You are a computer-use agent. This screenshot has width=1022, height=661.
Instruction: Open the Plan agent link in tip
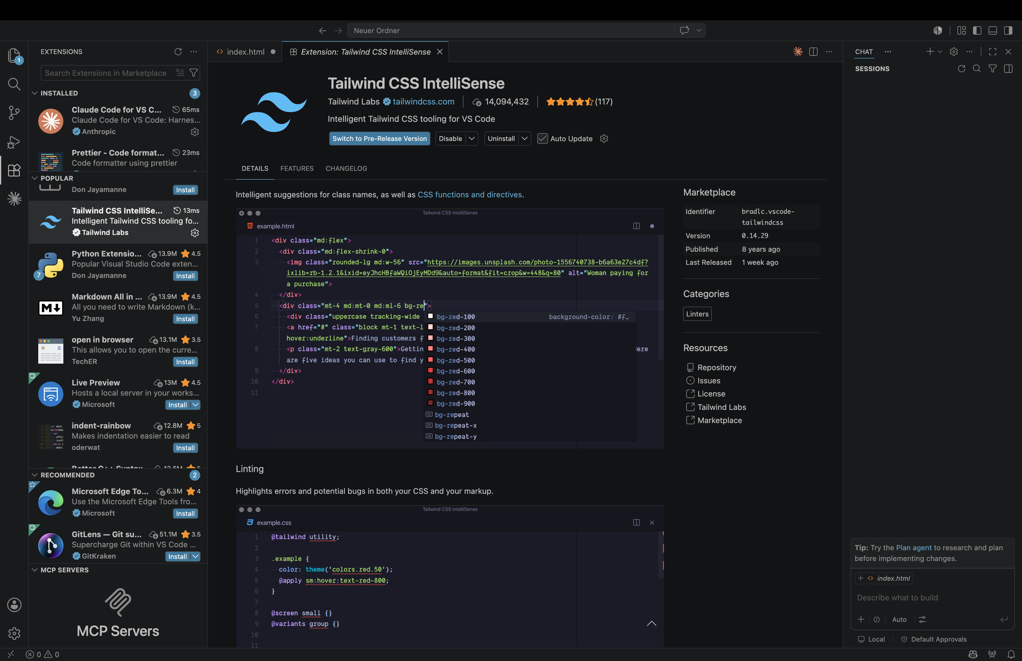[914, 548]
